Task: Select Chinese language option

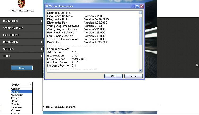Action: tap(22, 110)
